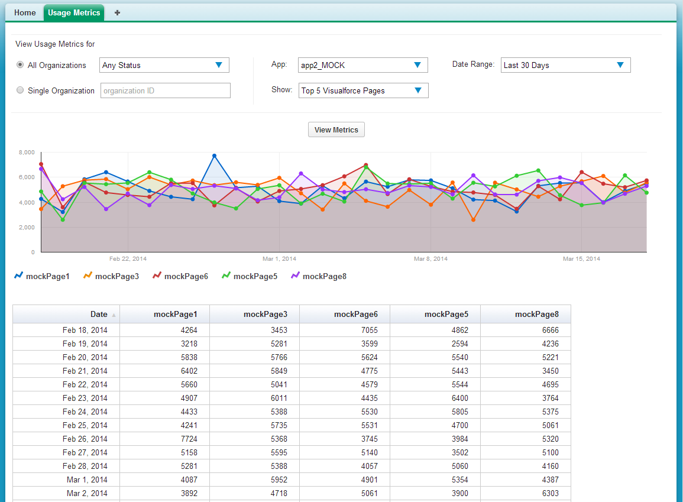Click the value 7055 in the table
Screen dimensions: 683x502
(x=370, y=330)
